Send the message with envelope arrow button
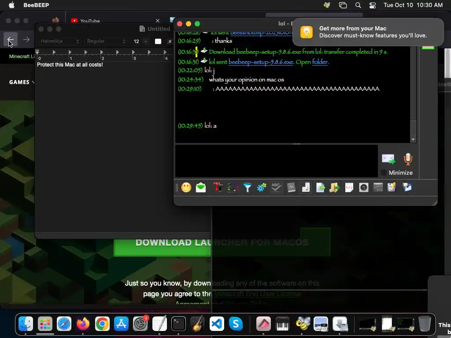451x338 pixels. [388, 159]
